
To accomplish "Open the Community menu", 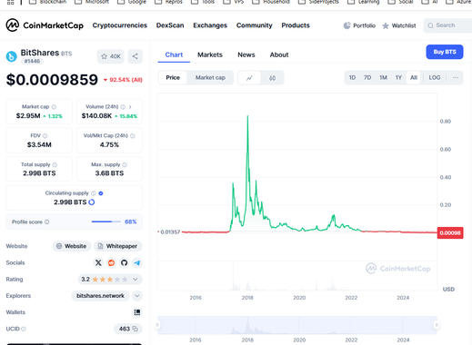I will point(255,25).
